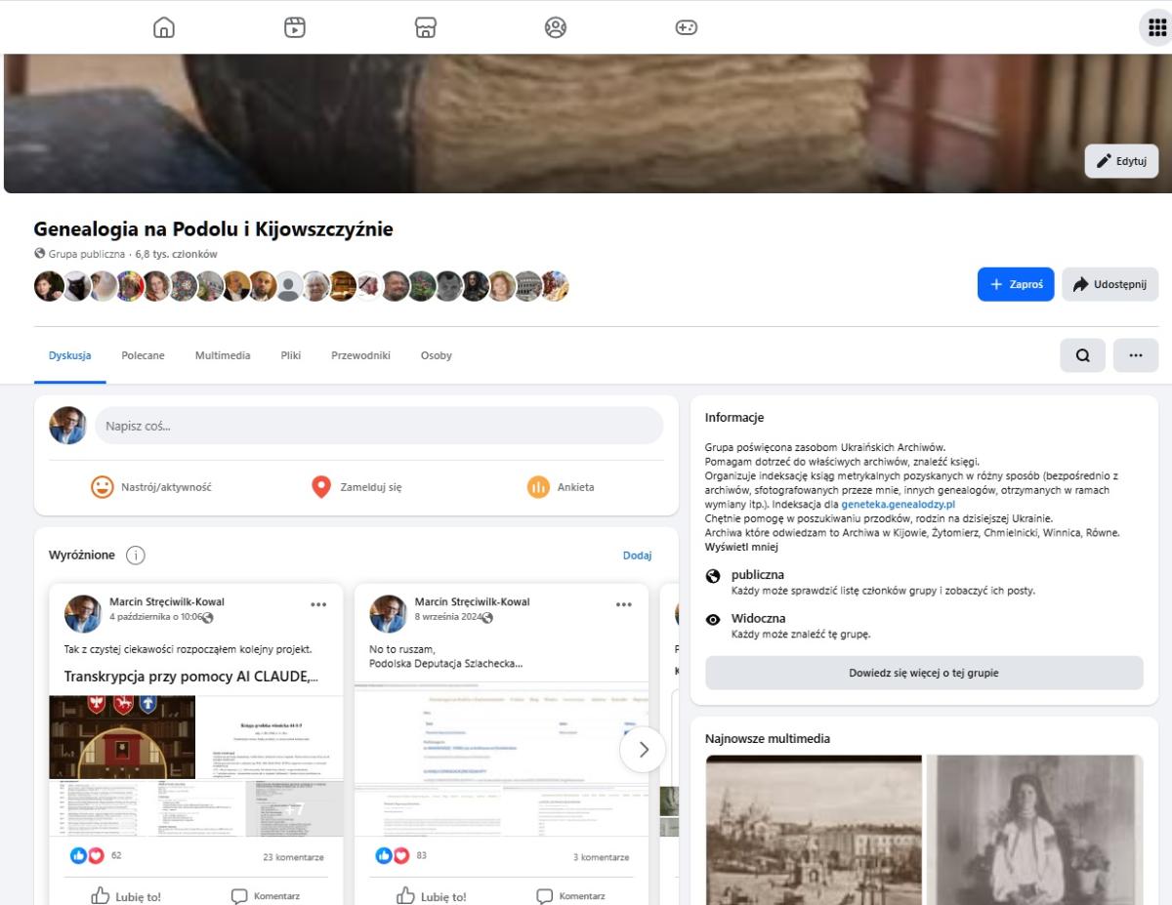Image resolution: width=1172 pixels, height=905 pixels.
Task: Open the 6,8 tys. członków members link
Action: (177, 254)
